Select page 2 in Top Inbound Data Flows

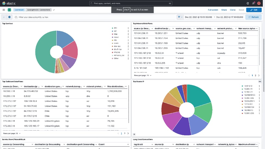[x=255, y=75]
